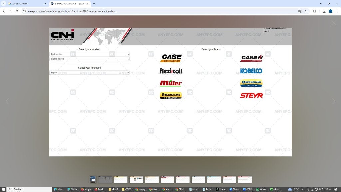341x192 pixels.
Task: Open the 24°C weather widget
Action: click(293, 189)
